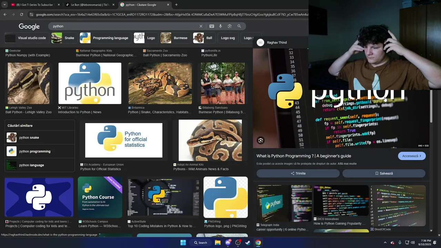Filter images by Ball chip
This screenshot has width=441, height=248.
[x=204, y=38]
